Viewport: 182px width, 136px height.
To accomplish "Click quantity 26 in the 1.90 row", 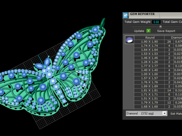I will [x=169, y=42].
